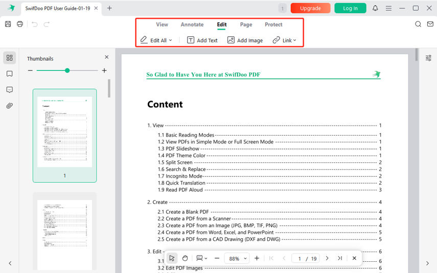
Task: Click contents entry 1.5 Split Screen
Action: click(x=269, y=162)
